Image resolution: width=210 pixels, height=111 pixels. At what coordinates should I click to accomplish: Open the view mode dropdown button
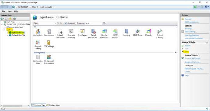pyautogui.click(x=104, y=23)
